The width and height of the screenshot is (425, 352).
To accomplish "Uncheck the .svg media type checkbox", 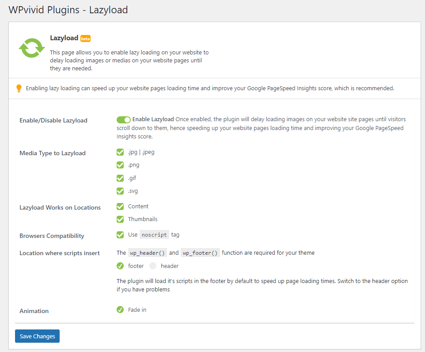I will [x=120, y=191].
